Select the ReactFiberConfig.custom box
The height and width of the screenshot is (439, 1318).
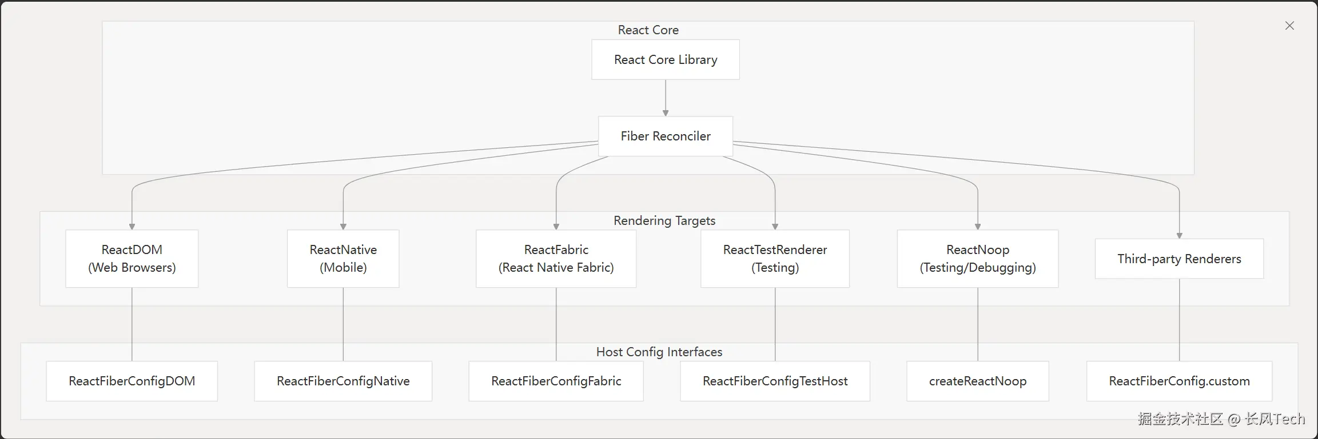coord(1179,381)
